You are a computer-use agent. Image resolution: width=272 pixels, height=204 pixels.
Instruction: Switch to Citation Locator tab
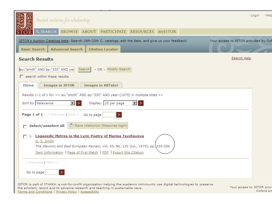point(103,49)
